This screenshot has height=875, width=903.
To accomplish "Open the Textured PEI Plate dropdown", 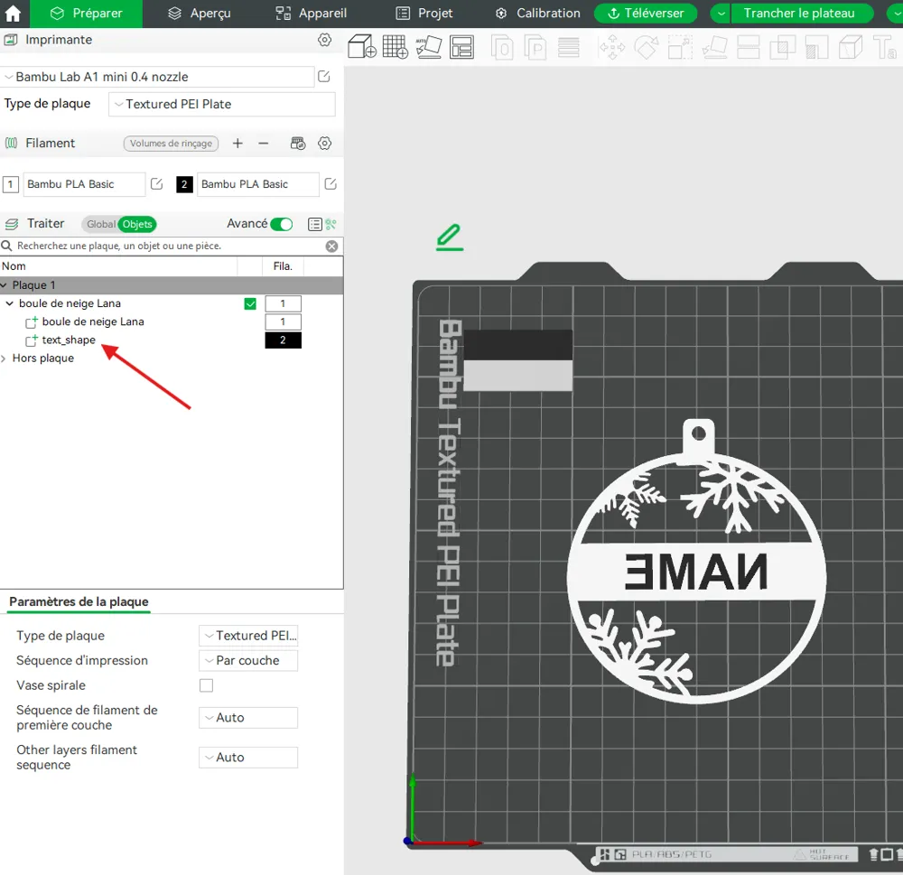I will click(x=222, y=104).
